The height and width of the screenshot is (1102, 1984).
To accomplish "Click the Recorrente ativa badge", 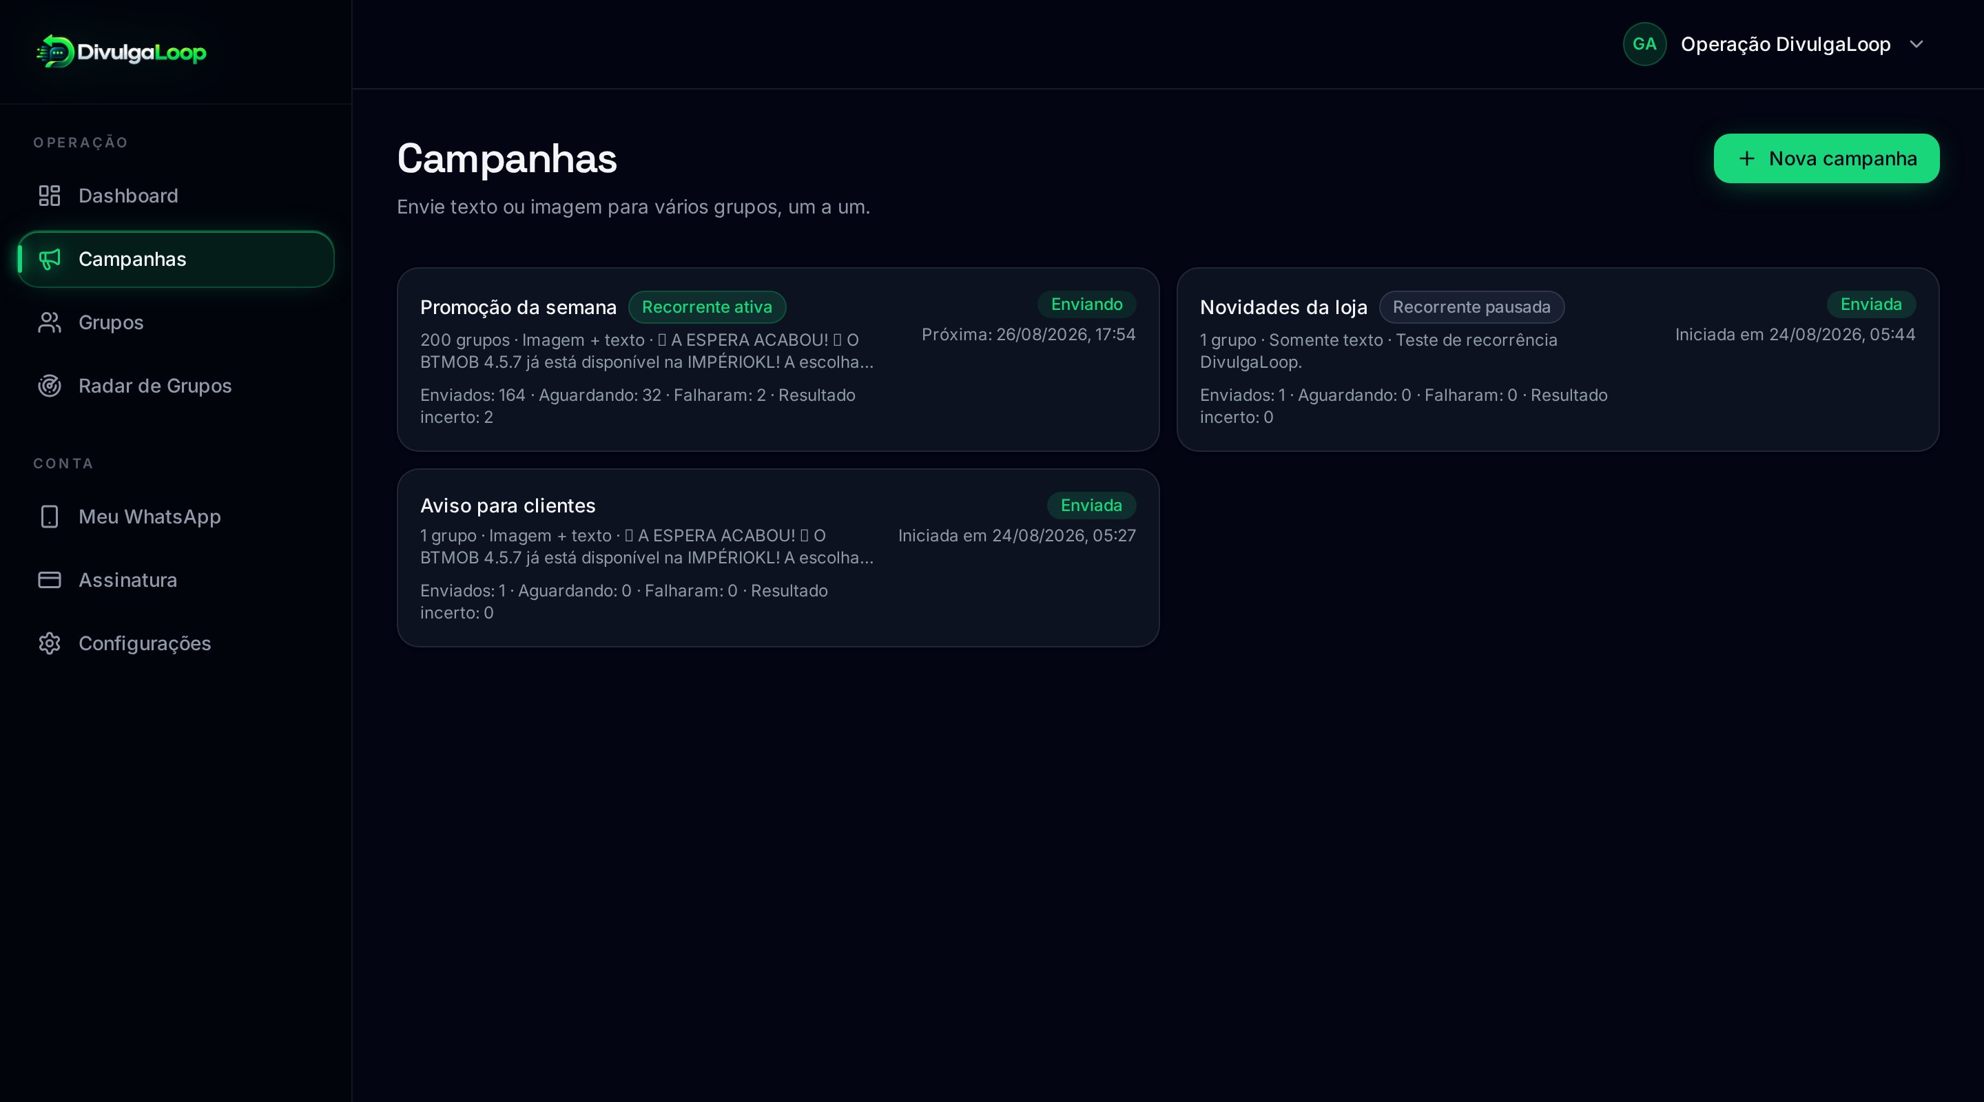I will pos(707,306).
